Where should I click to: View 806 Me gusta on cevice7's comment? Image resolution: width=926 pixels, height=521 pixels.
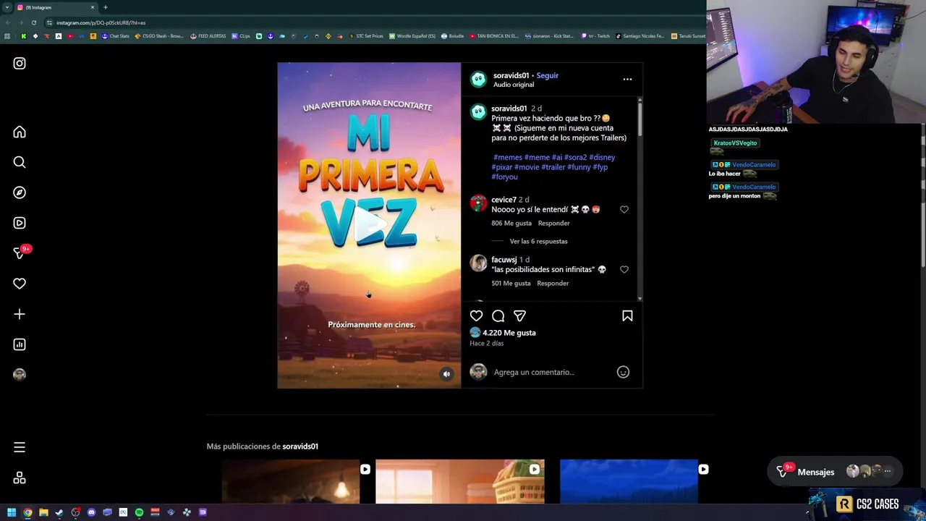point(511,223)
